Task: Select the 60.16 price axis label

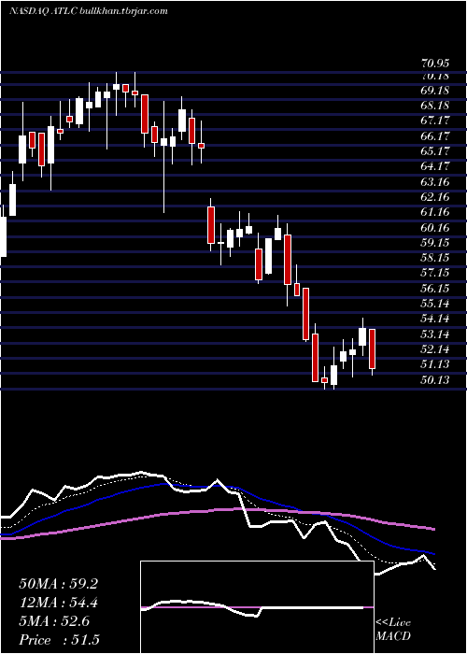Action: click(x=435, y=228)
